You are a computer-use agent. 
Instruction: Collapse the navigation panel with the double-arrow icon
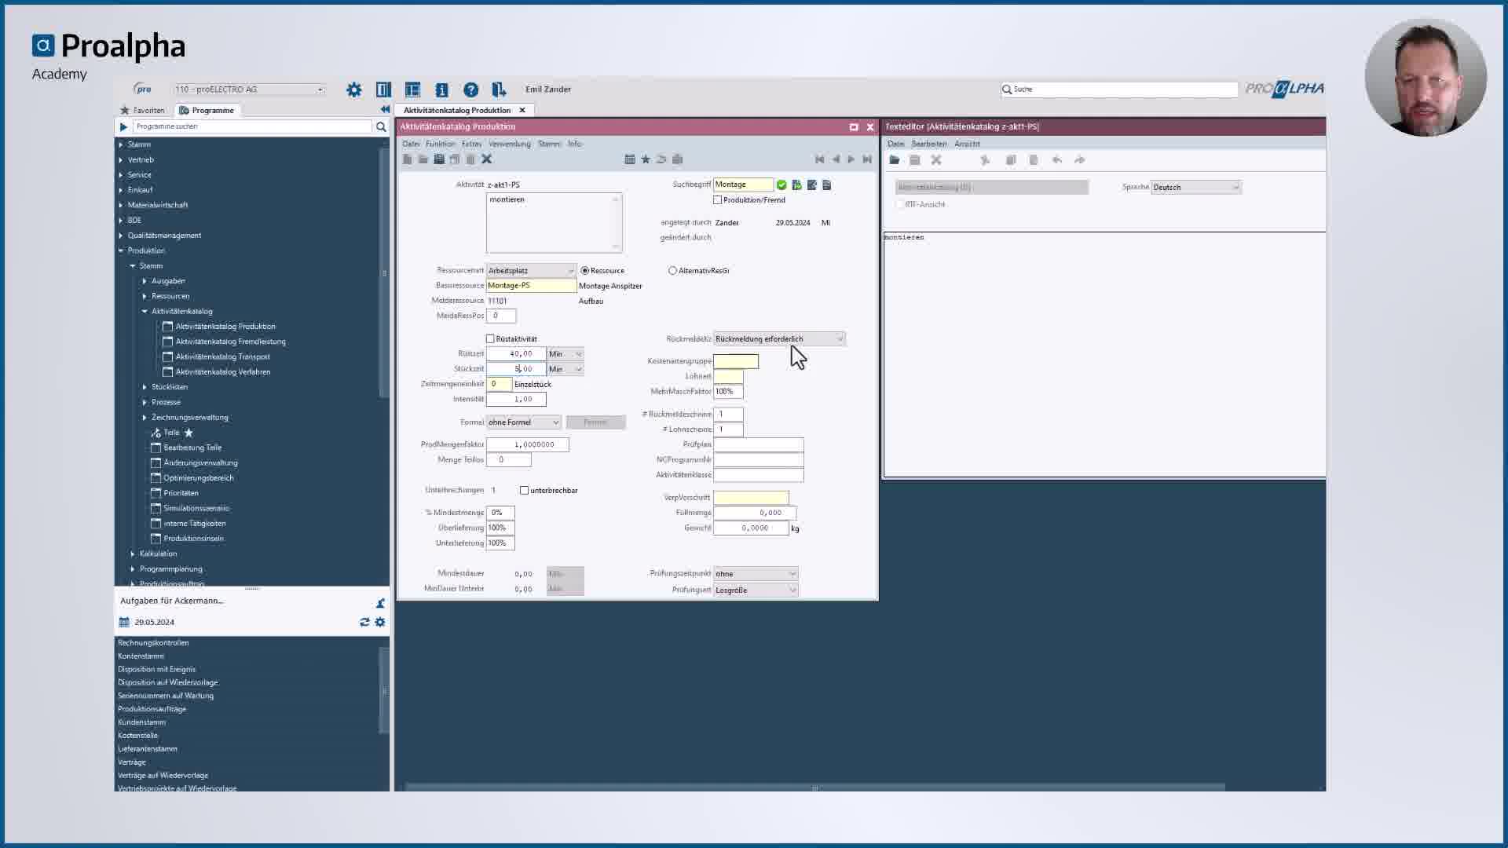coord(385,110)
